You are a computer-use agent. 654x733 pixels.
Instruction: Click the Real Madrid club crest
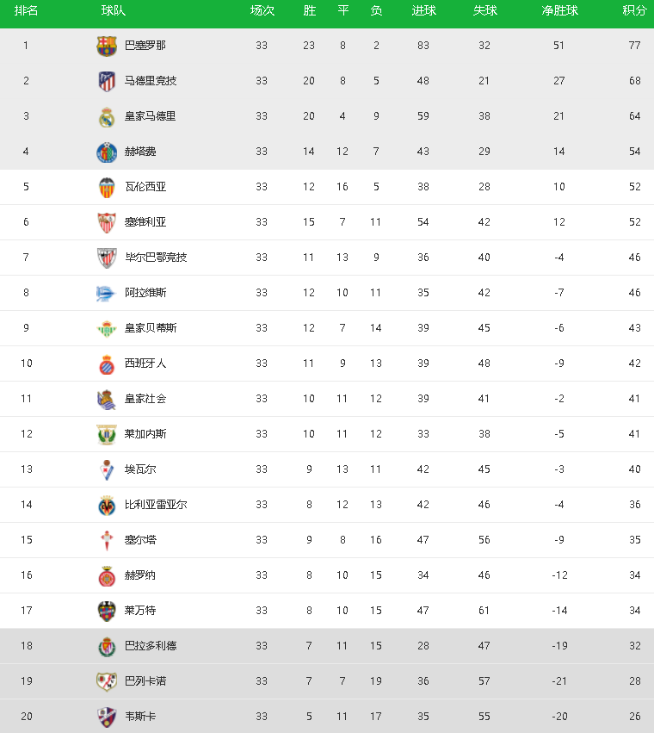107,116
